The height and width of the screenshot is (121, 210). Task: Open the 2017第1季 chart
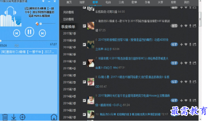point(70,33)
